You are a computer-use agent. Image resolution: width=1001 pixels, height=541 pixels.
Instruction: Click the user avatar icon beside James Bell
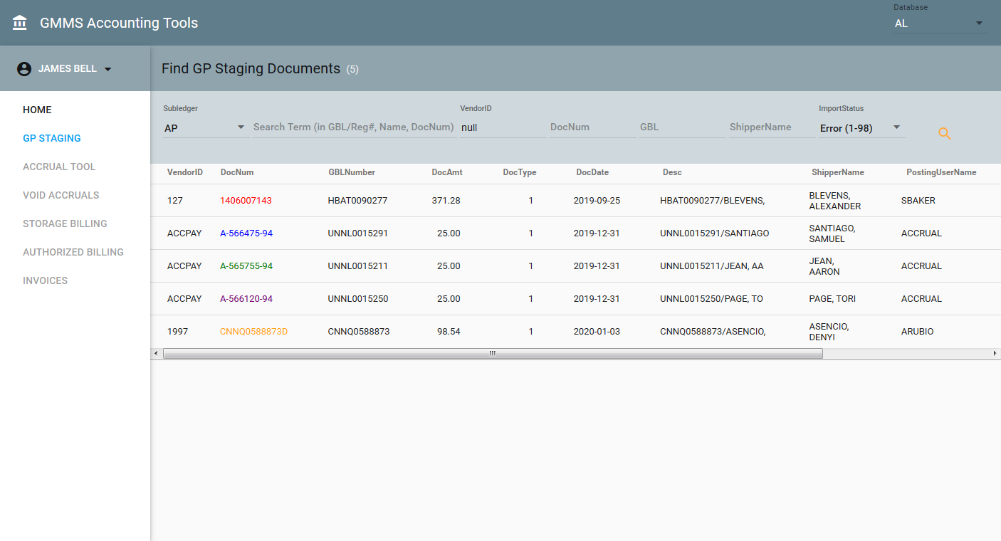tap(24, 69)
